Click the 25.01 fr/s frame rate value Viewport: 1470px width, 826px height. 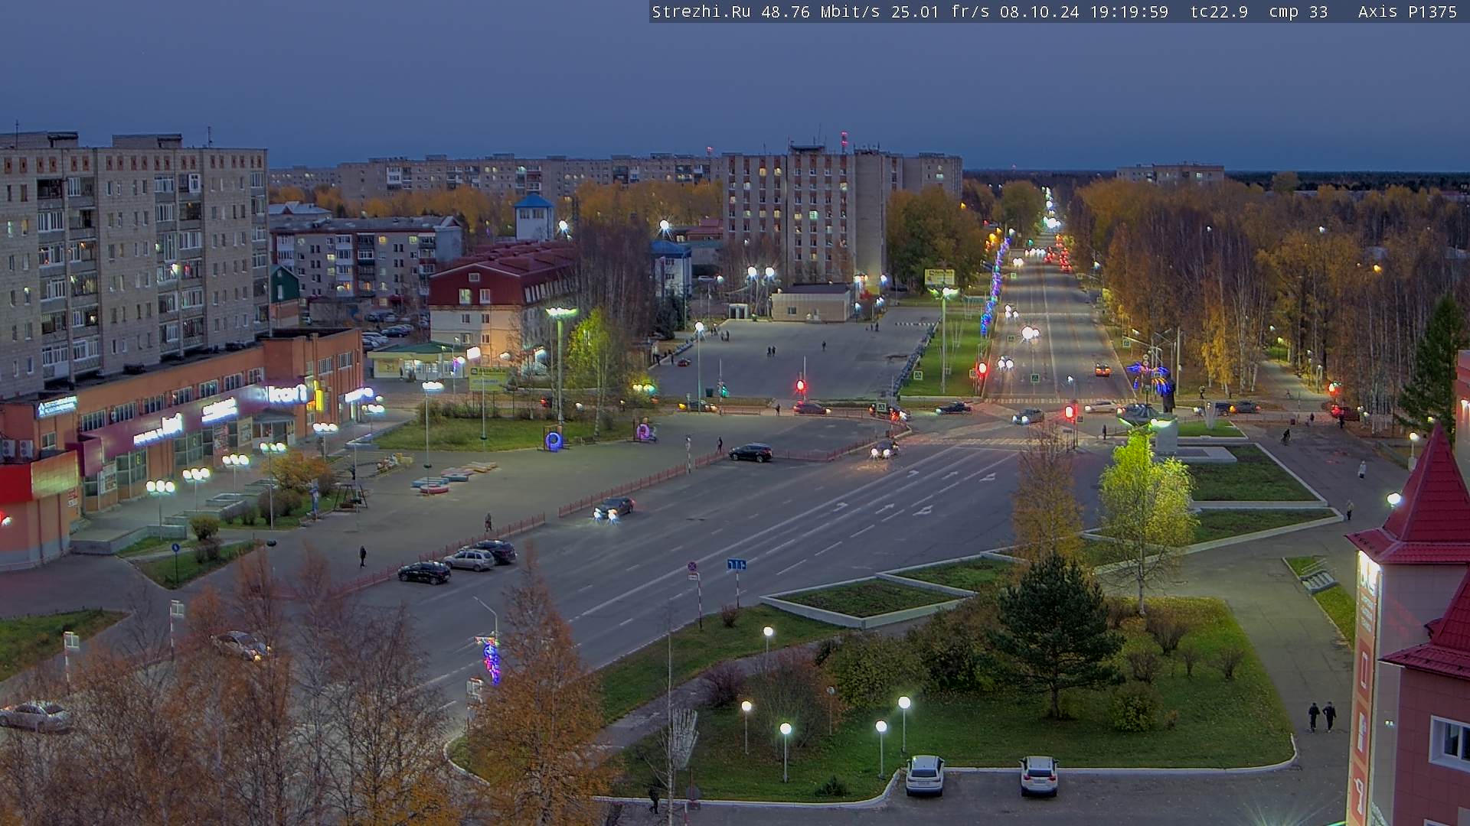click(x=939, y=11)
